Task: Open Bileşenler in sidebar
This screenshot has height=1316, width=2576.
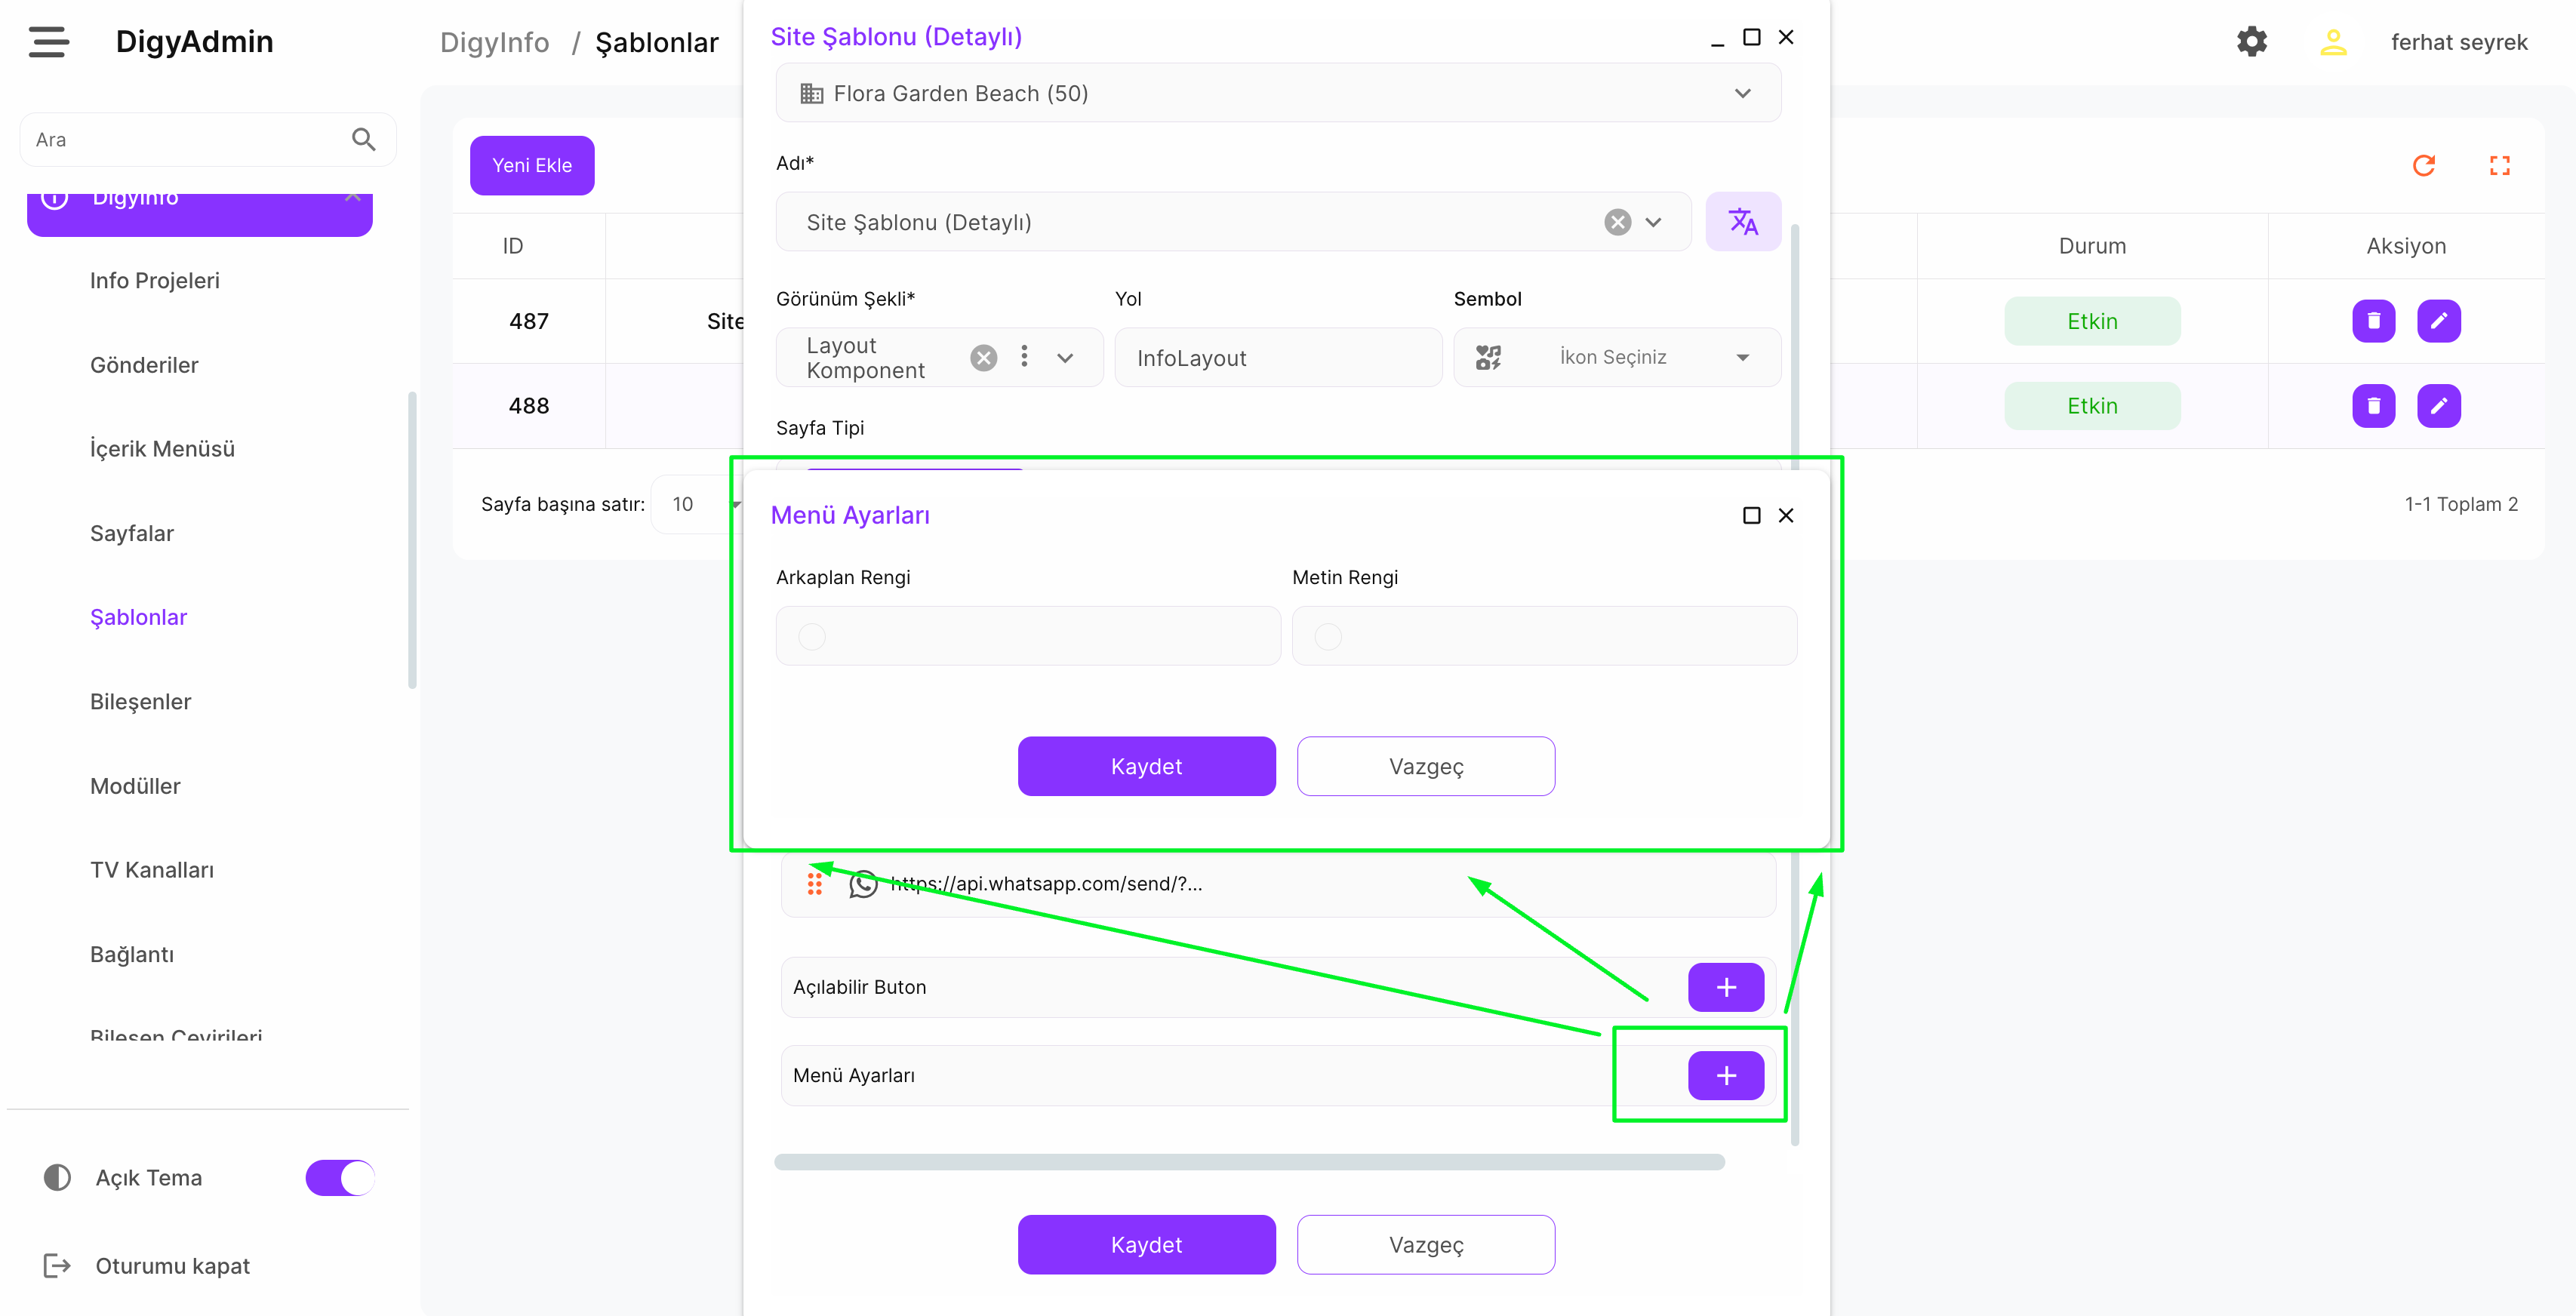Action: click(140, 701)
